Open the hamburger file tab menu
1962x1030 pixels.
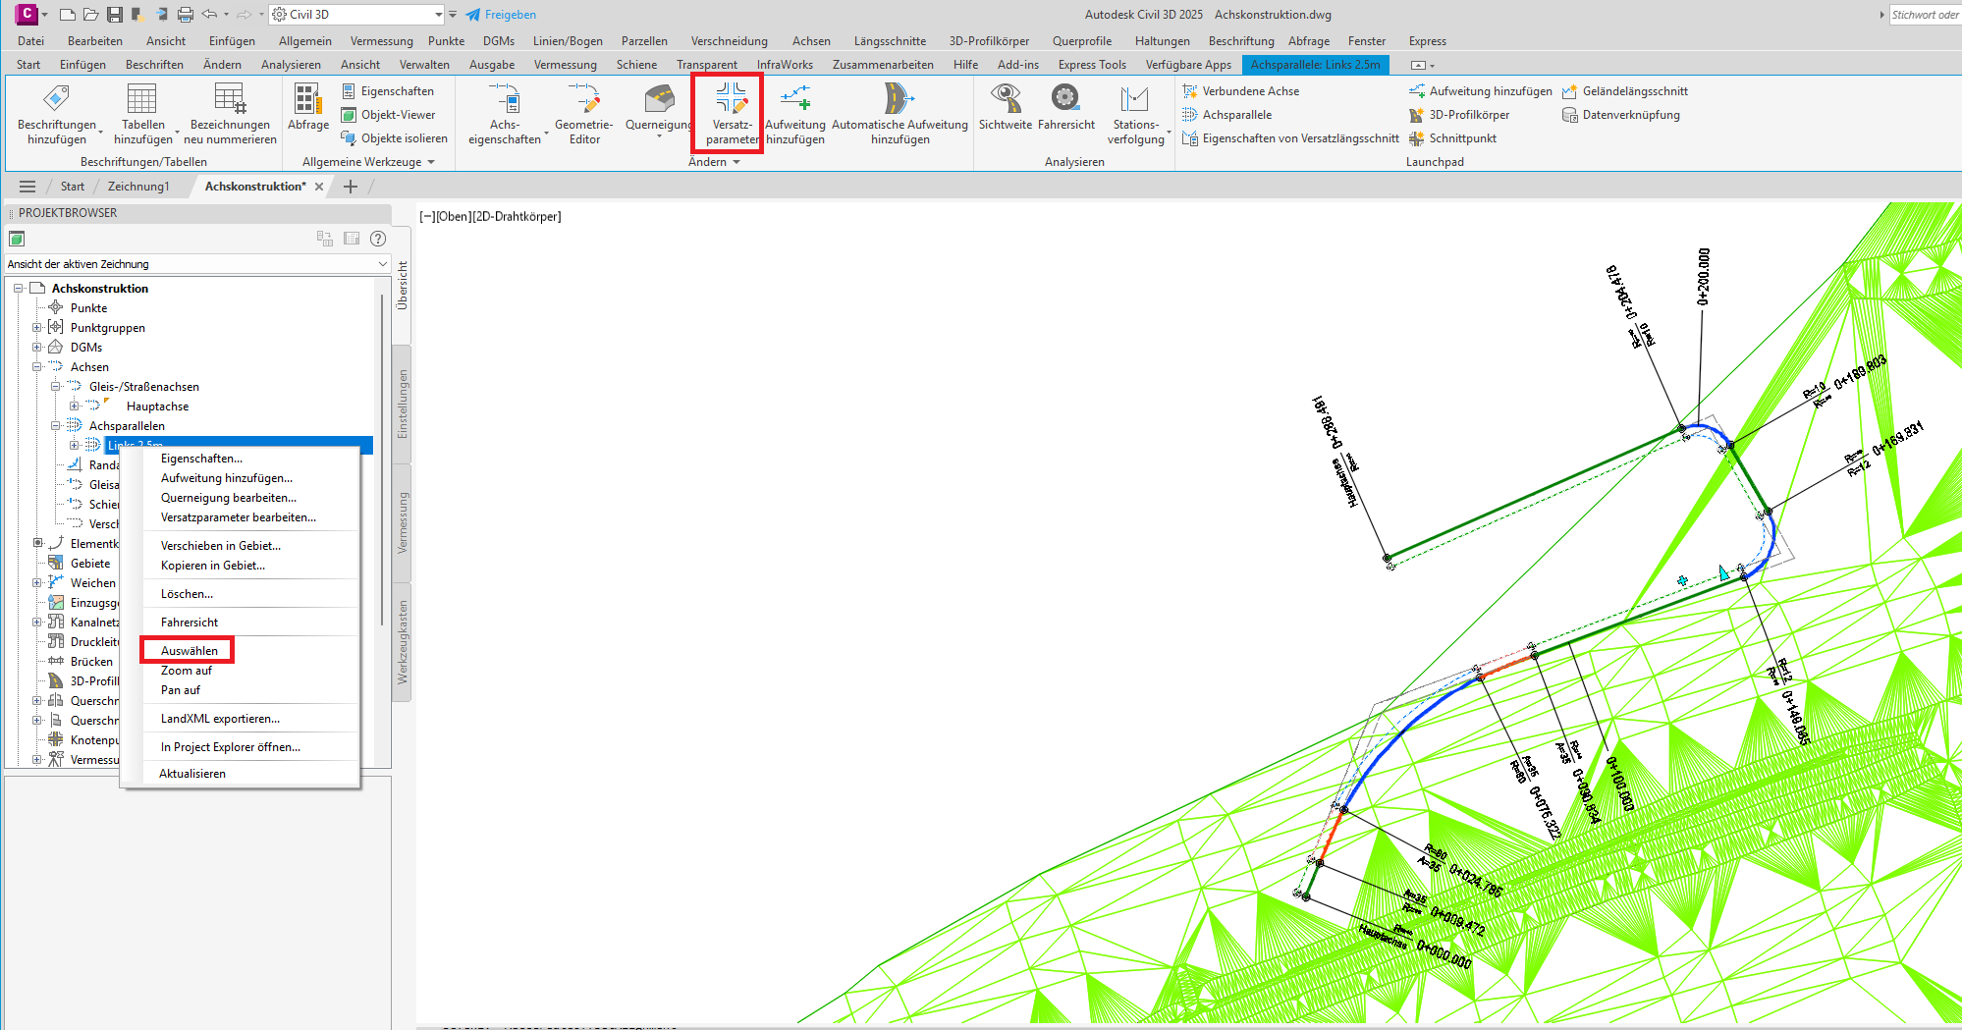(27, 187)
